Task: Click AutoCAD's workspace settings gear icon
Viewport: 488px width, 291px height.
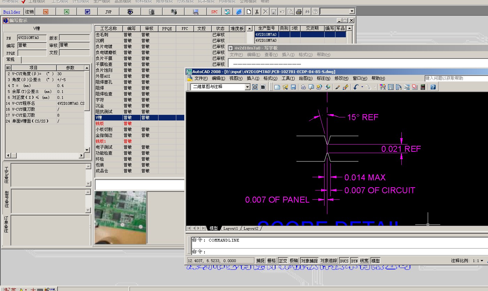Action: pyautogui.click(x=255, y=87)
